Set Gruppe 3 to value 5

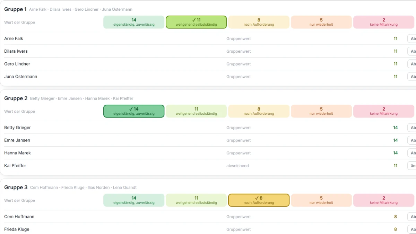pyautogui.click(x=321, y=200)
